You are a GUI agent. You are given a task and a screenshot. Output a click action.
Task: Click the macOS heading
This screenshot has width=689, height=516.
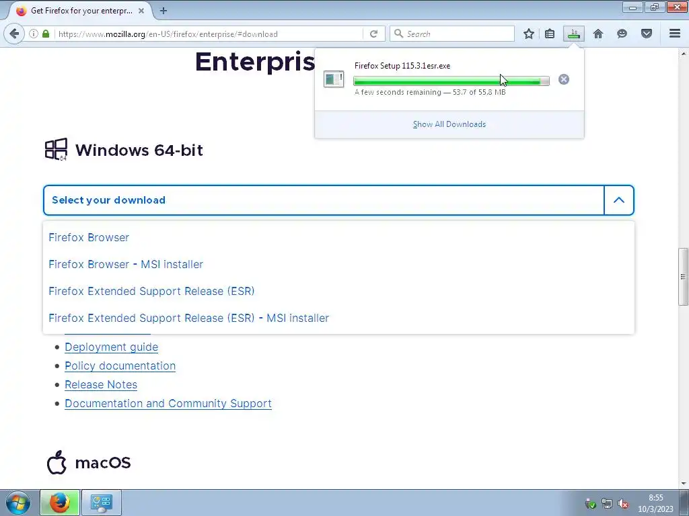click(x=103, y=462)
